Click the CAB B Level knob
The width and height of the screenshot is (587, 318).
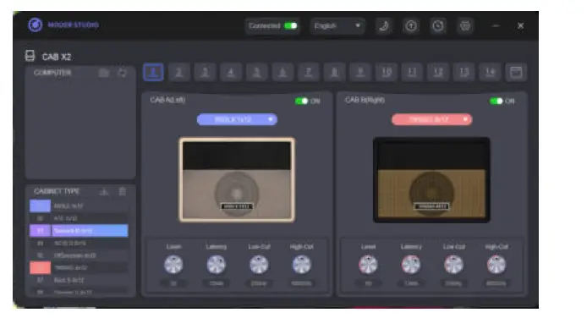pos(369,265)
